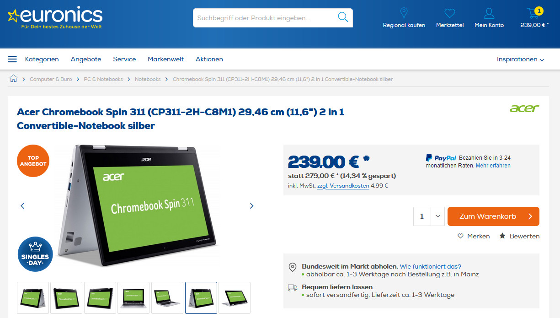The height and width of the screenshot is (318, 560).
Task: Open the shopping cart icon
Action: pos(533,13)
